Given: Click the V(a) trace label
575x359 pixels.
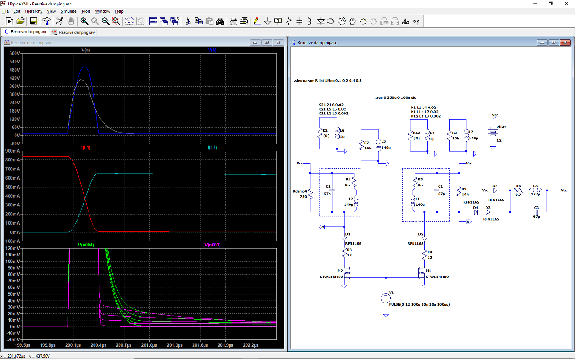Looking at the screenshot, I should click(x=85, y=50).
